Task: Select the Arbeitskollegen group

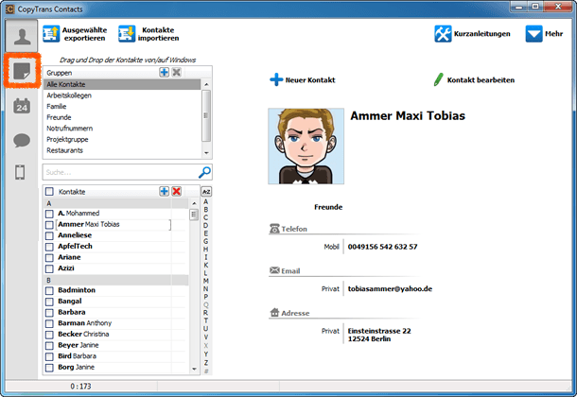Action: coord(123,95)
